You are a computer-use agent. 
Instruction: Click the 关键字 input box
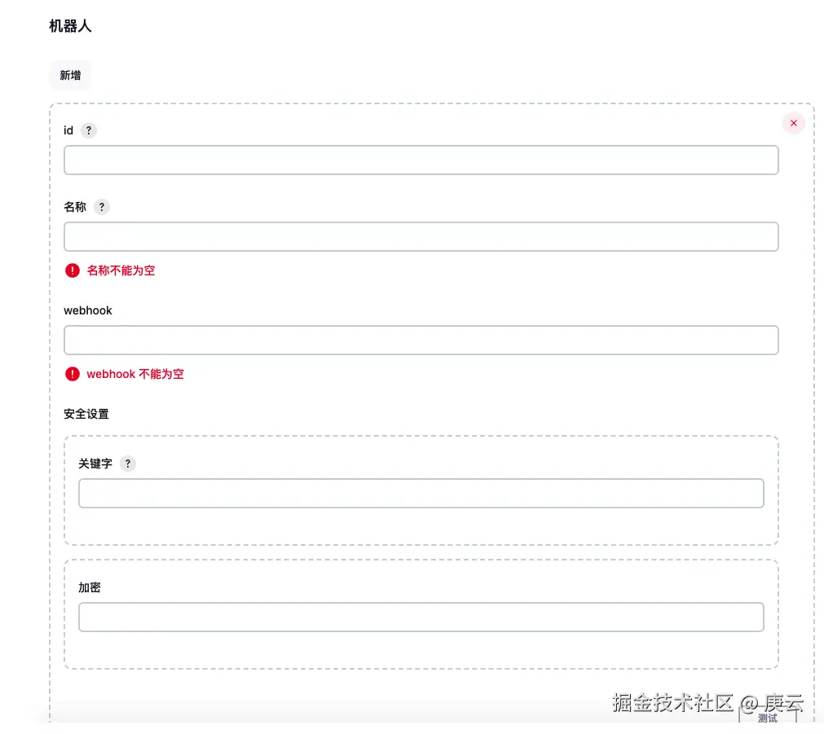pos(421,494)
